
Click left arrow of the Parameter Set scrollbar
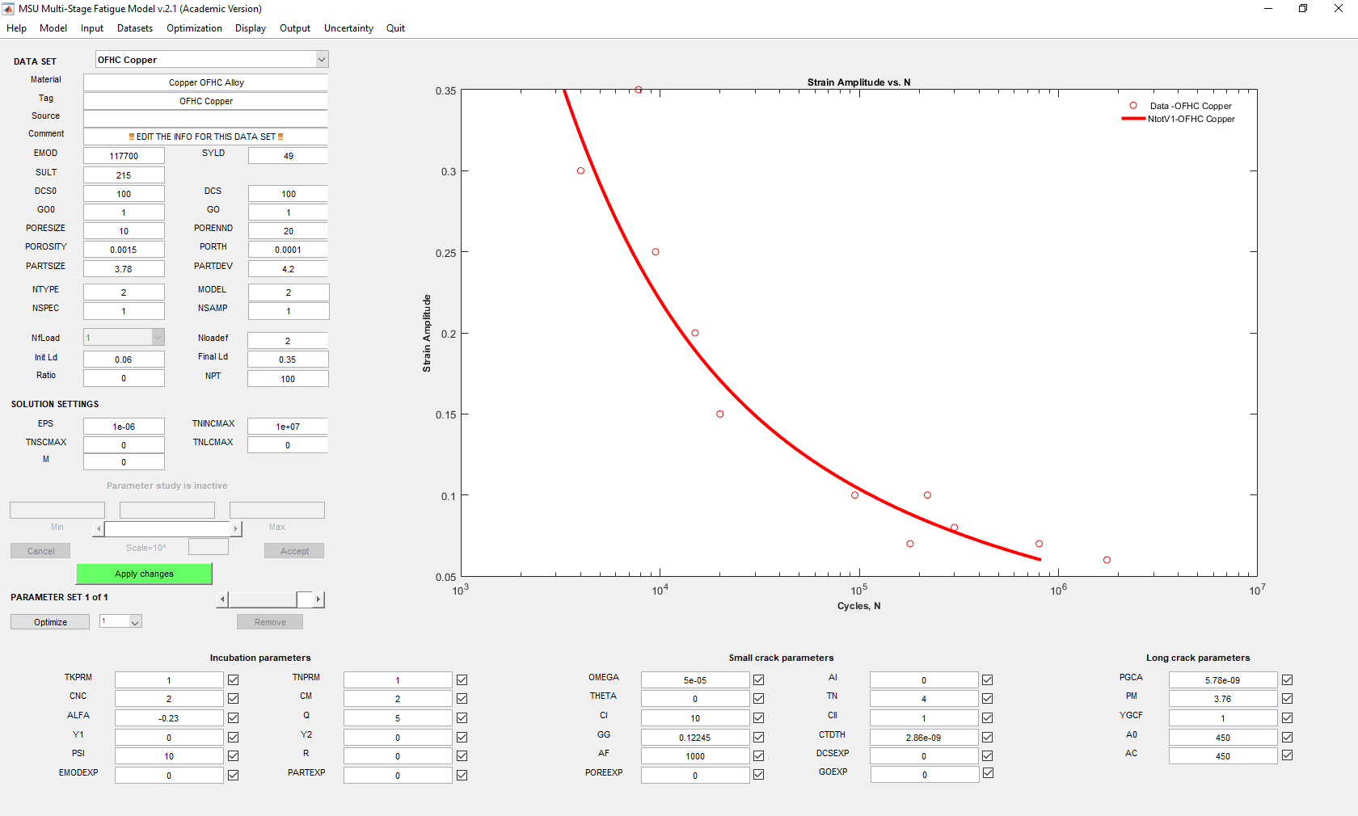point(223,599)
